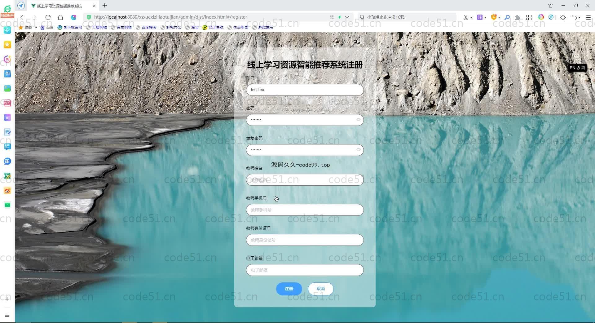Open the 百度搜索 bookmark
This screenshot has height=323, width=595.
pyautogui.click(x=146, y=28)
